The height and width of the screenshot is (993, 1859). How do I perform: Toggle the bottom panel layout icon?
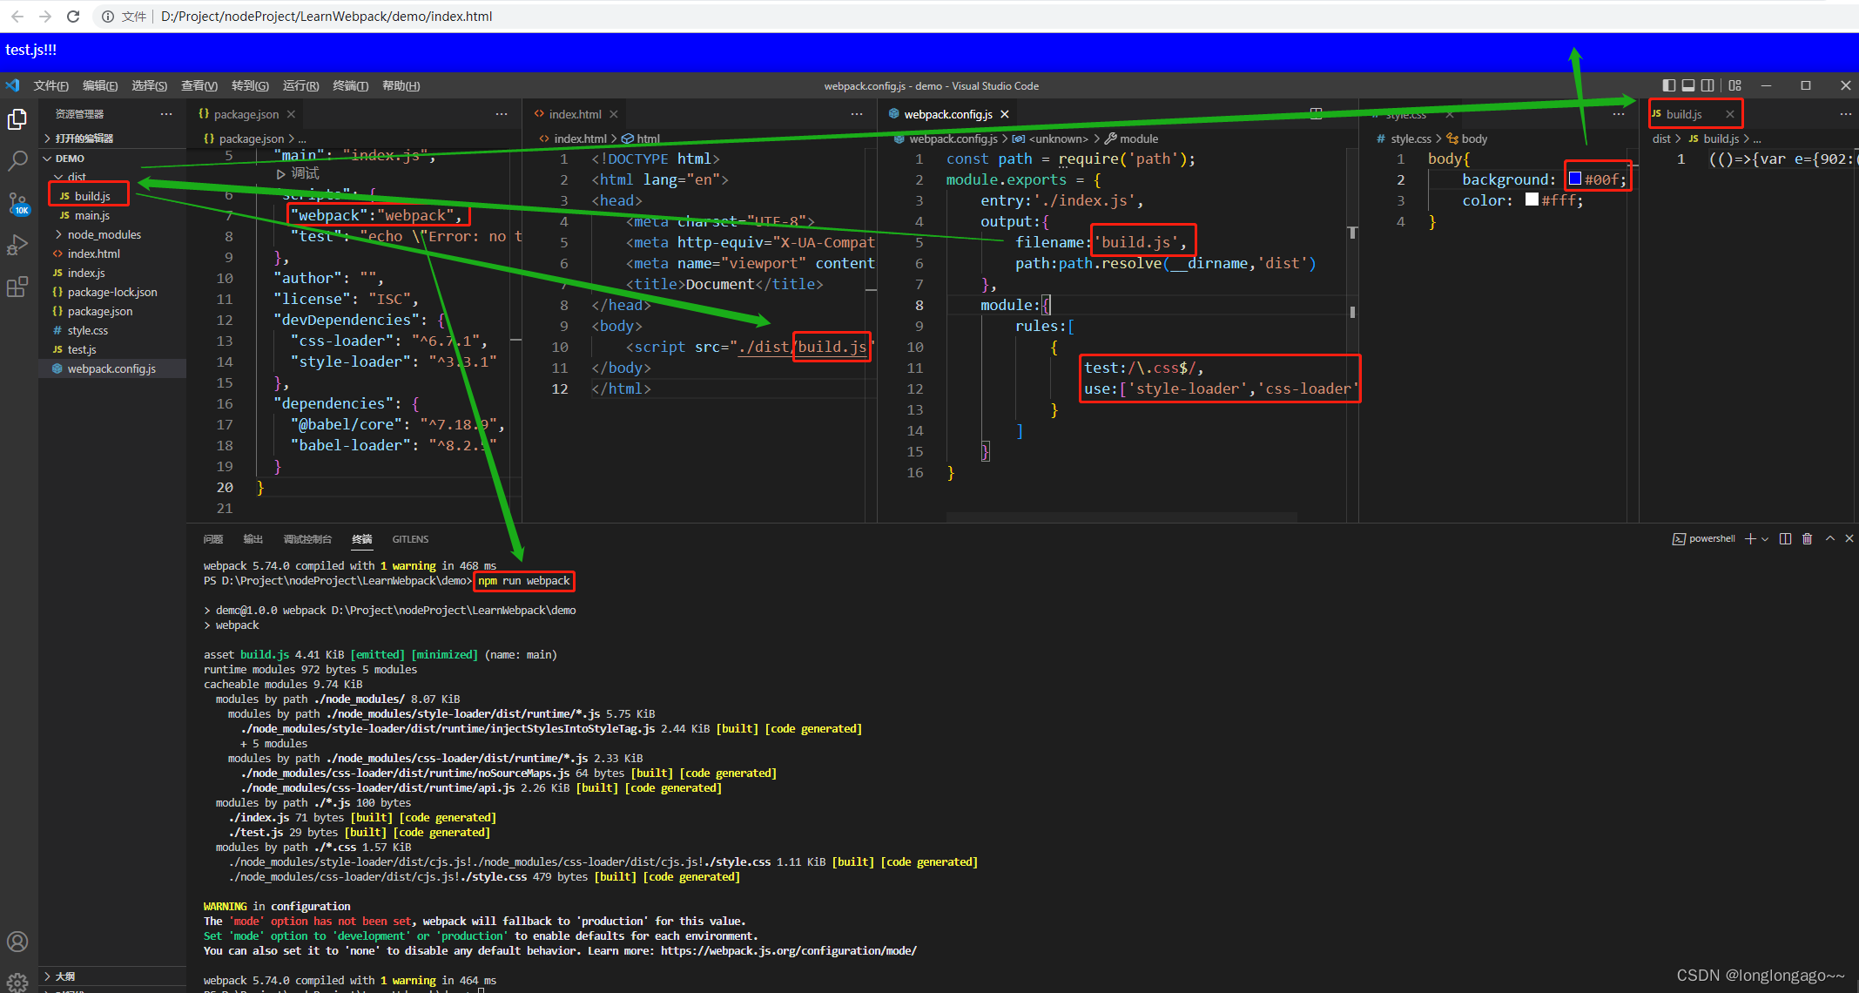1687,85
